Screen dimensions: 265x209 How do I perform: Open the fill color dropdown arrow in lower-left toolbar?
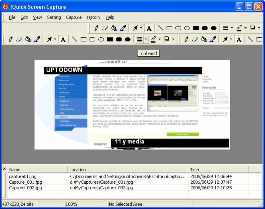(173, 39)
